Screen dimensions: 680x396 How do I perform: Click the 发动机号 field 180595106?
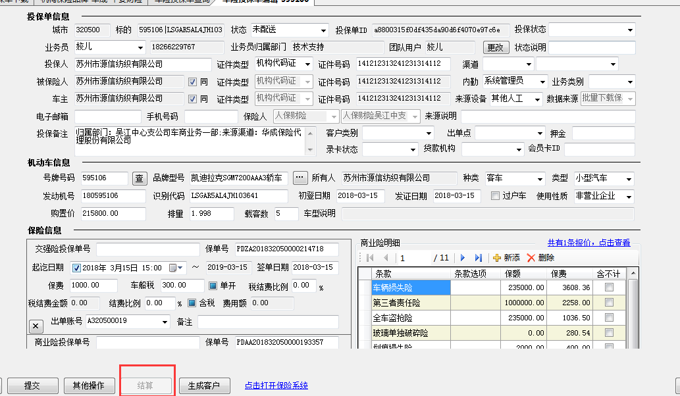pos(113,196)
